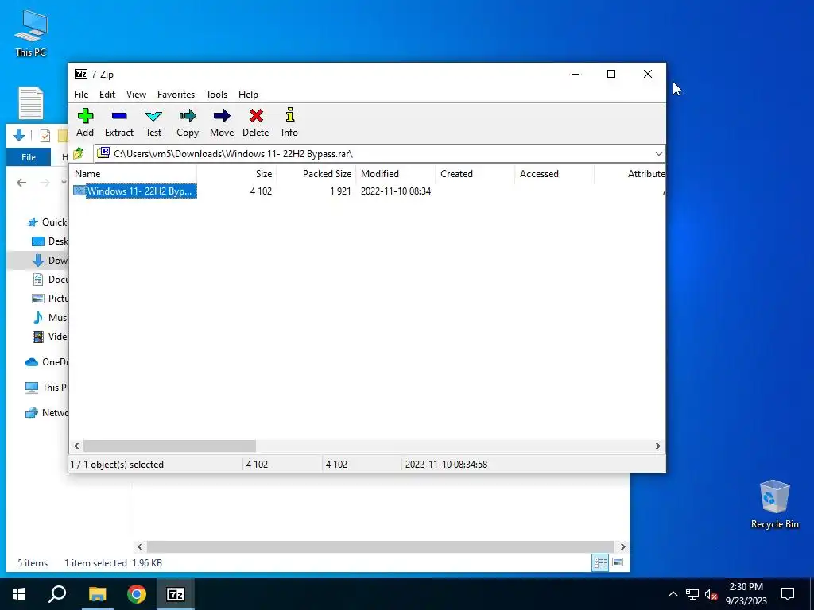Select Documents in Explorer navigation pane
This screenshot has width=814, height=610.
point(50,279)
